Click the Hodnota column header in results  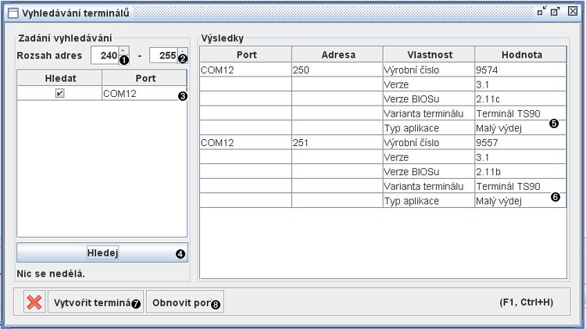pyautogui.click(x=520, y=55)
